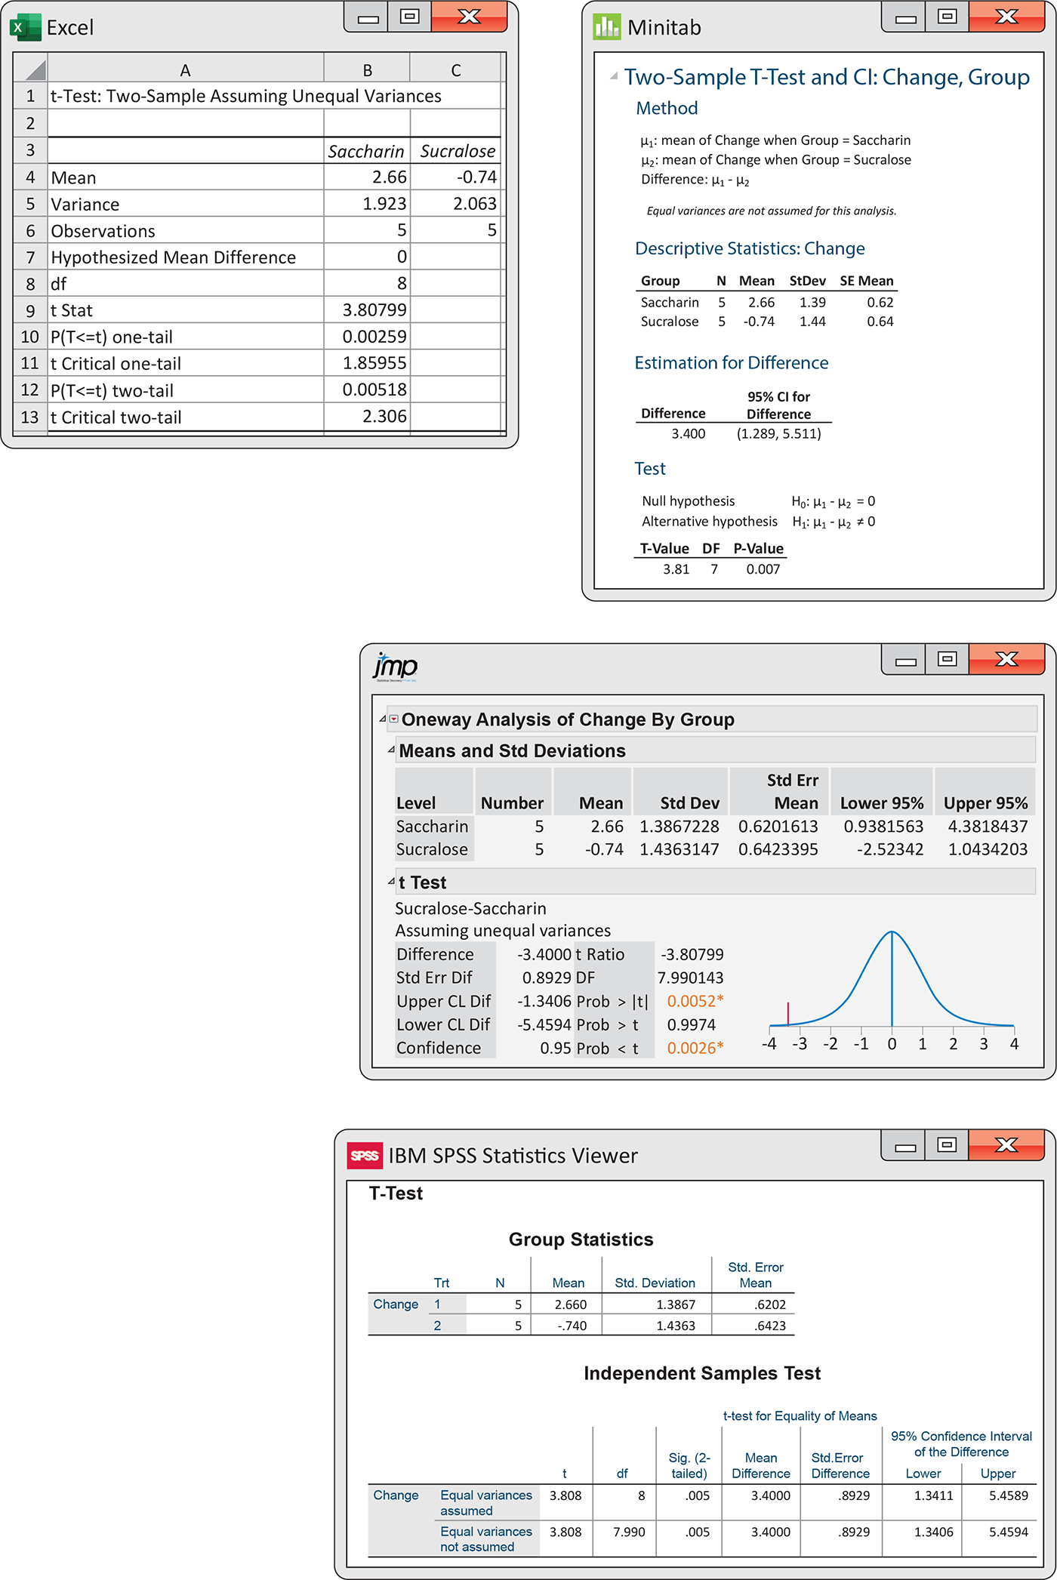This screenshot has width=1057, height=1580.
Task: Click Minitab 'SE Mean' column header
Action: coord(867,281)
